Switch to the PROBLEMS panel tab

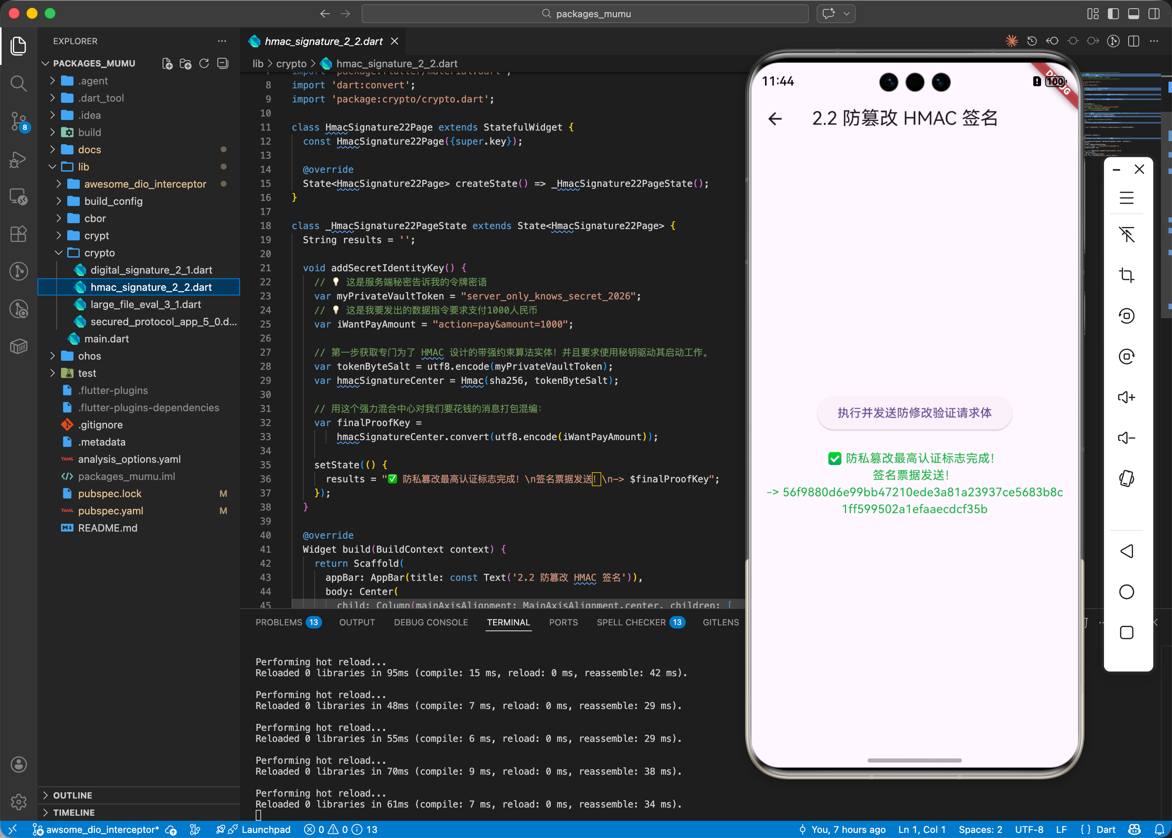coord(288,622)
